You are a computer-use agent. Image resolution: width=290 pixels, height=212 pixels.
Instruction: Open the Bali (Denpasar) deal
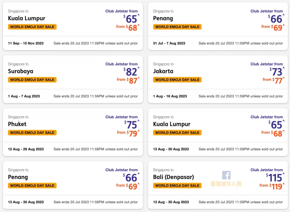click(x=218, y=185)
